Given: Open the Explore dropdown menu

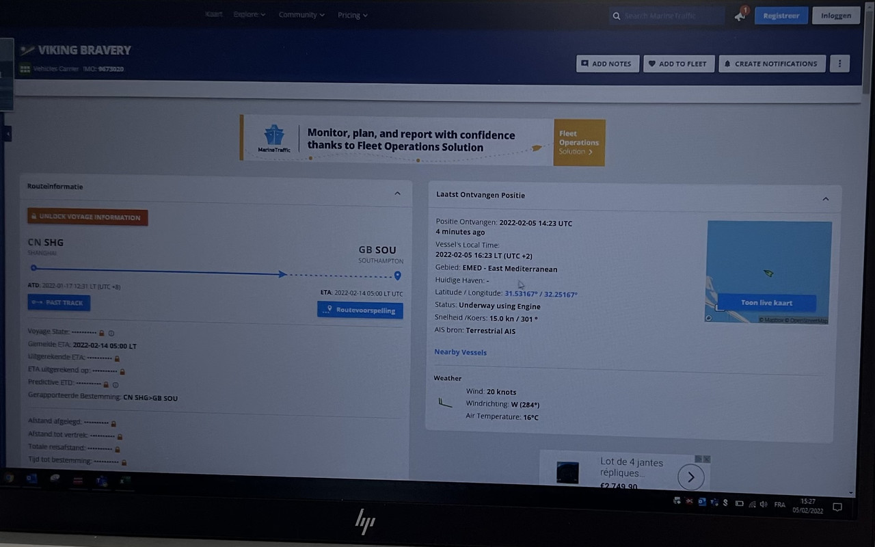Looking at the screenshot, I should pyautogui.click(x=250, y=14).
